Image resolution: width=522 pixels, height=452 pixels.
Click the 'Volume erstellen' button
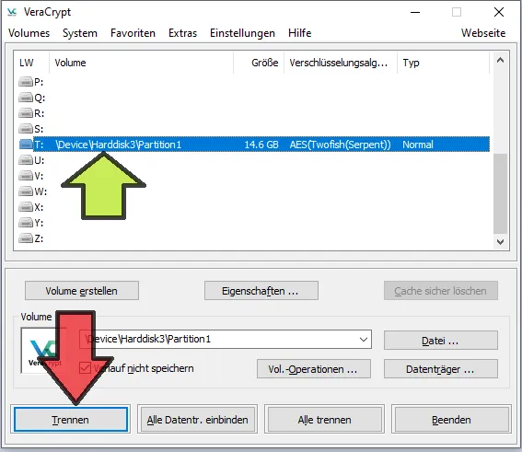[82, 291]
